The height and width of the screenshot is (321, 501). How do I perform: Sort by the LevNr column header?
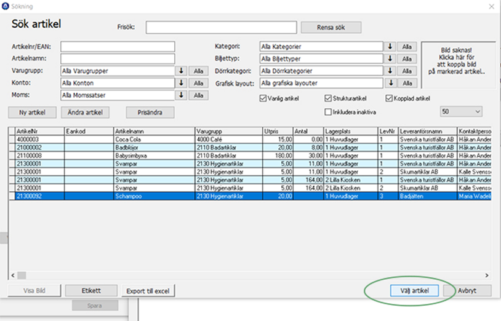(388, 131)
